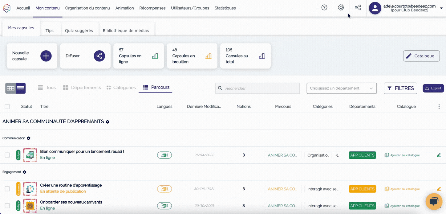
Task: Open the Choisissez un département dropdown
Action: 342,88
